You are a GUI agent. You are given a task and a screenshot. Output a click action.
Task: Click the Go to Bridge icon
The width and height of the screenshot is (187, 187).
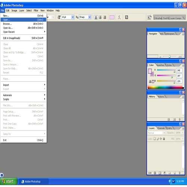tap(149, 17)
